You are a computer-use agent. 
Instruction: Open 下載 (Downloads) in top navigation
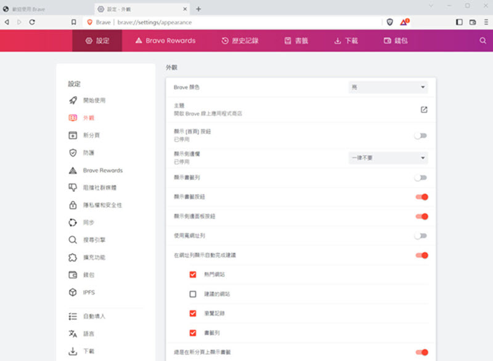point(346,41)
